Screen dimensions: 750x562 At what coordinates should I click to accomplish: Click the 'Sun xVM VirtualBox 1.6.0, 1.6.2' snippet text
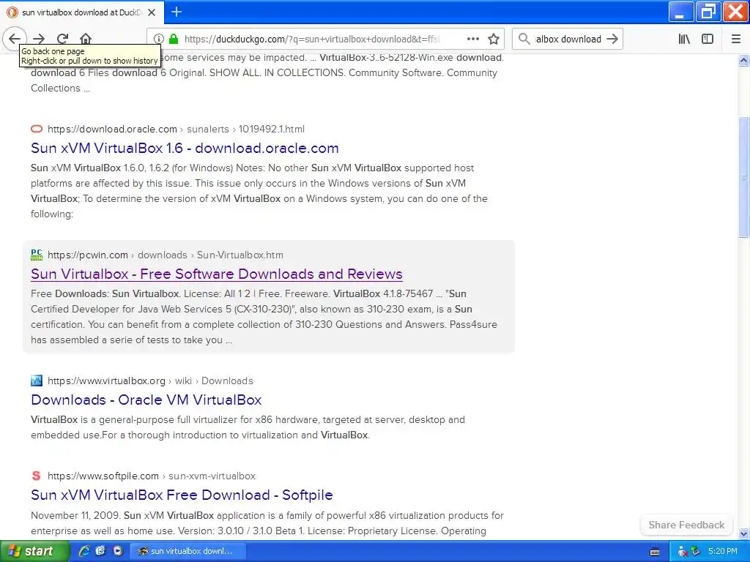click(x=259, y=191)
